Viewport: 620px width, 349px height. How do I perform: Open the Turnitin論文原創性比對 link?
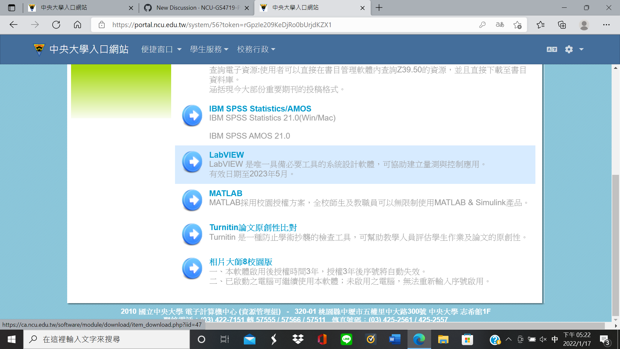[253, 227]
